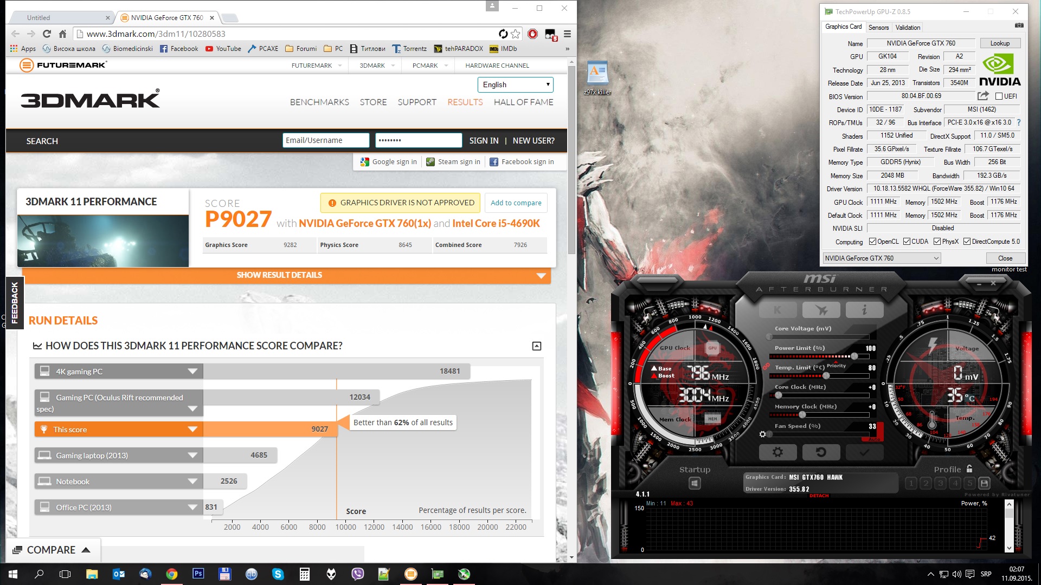Click the GPU-Z screenshot camera icon

(x=1019, y=26)
